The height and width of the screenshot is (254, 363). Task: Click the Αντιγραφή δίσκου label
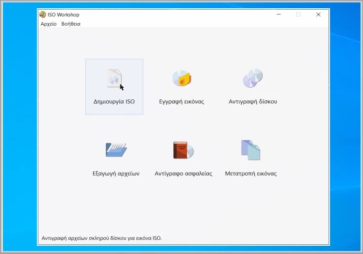[253, 102]
